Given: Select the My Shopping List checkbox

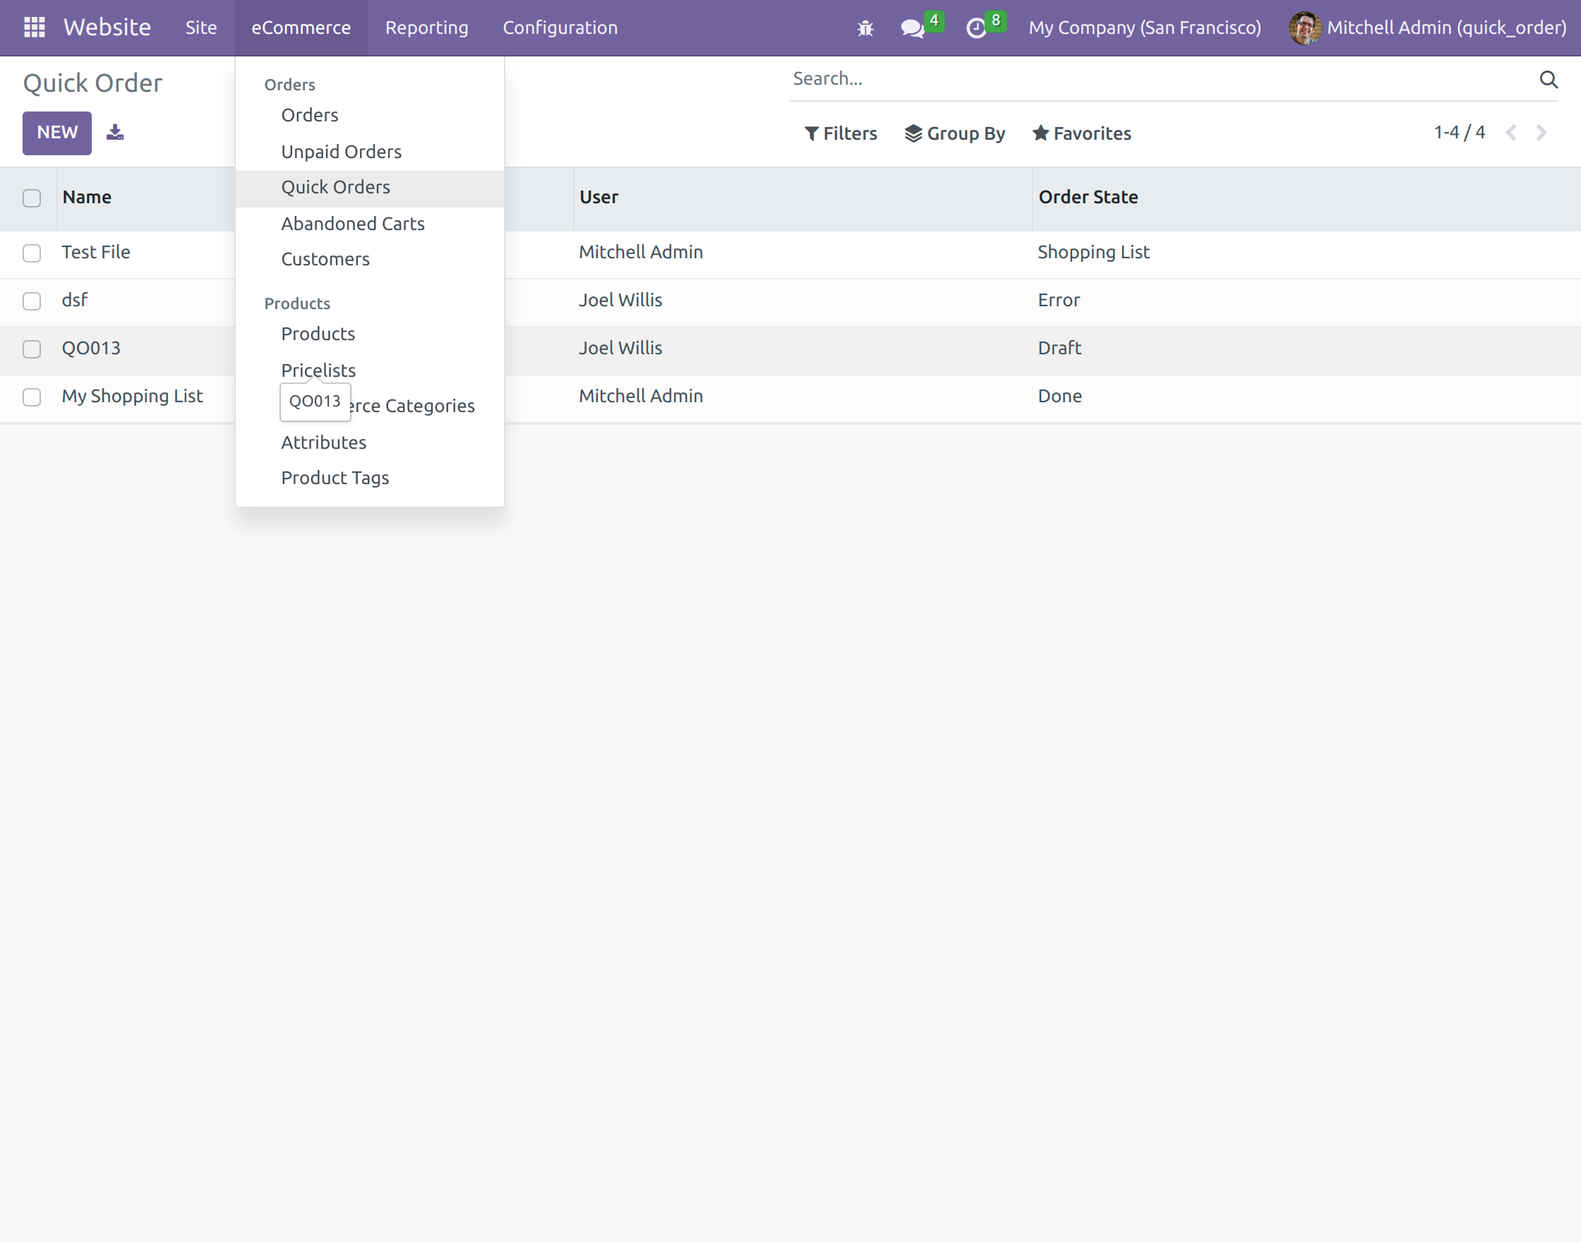Looking at the screenshot, I should (x=31, y=397).
